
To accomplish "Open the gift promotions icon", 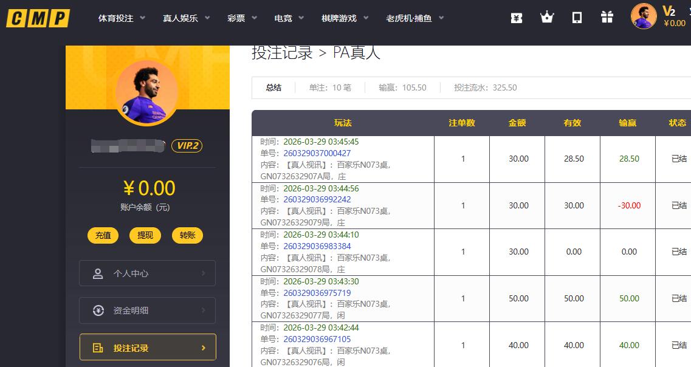I will [x=607, y=18].
